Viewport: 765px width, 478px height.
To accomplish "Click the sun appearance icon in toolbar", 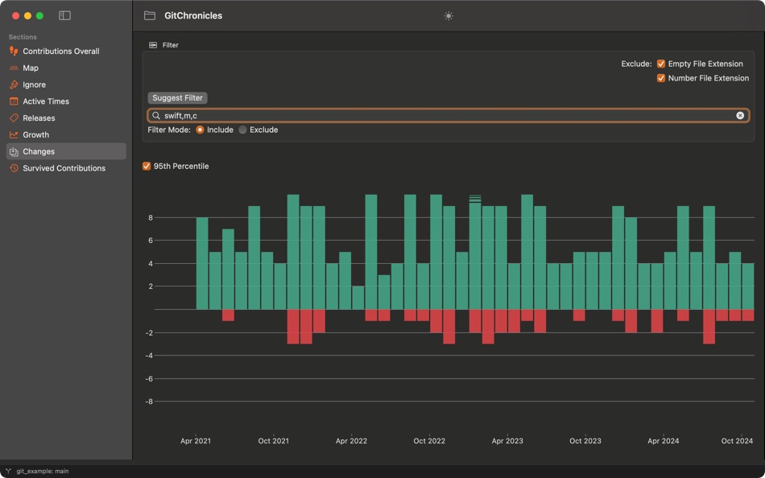I will [x=449, y=15].
